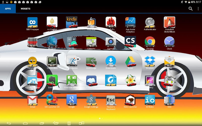Open Chrome browser
Viewport: 202px width, 126px height.
click(150, 42)
